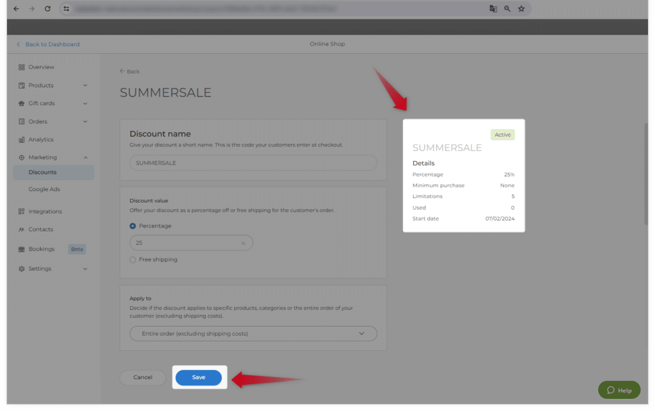
Task: Expand the Products submenu chevron
Action: 85,86
